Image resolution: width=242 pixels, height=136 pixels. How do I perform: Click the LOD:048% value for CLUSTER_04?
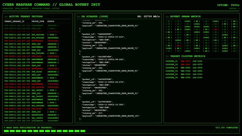(197, 71)
